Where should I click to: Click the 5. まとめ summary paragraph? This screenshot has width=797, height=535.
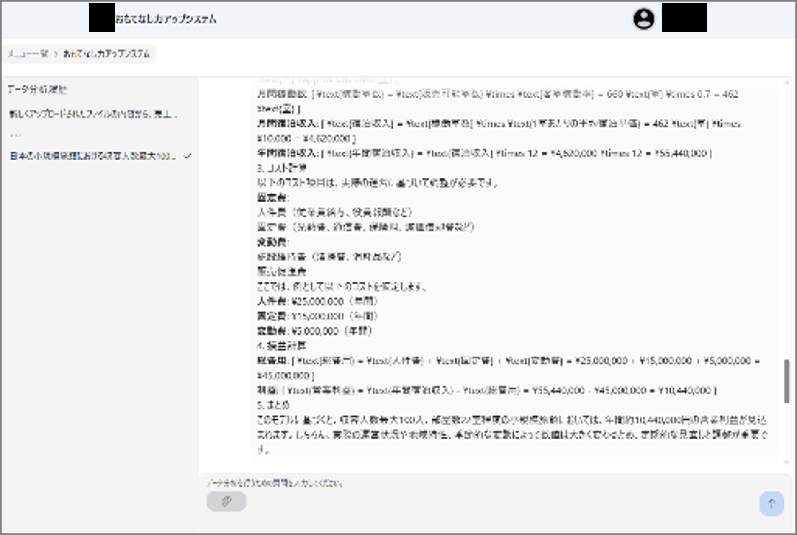[511, 434]
